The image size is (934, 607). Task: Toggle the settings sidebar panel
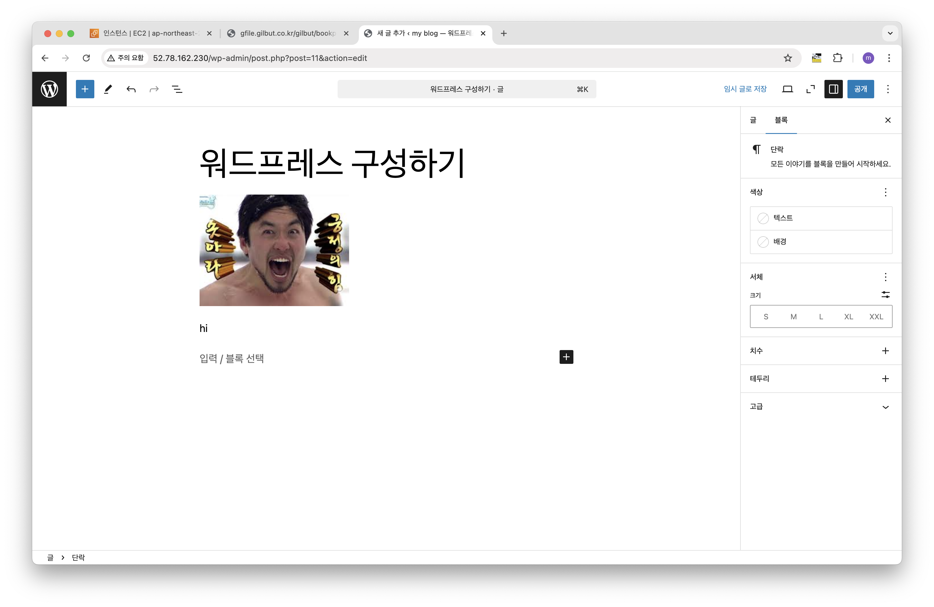tap(834, 89)
